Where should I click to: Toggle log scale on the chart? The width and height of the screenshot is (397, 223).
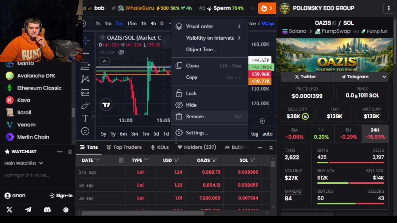pyautogui.click(x=255, y=134)
